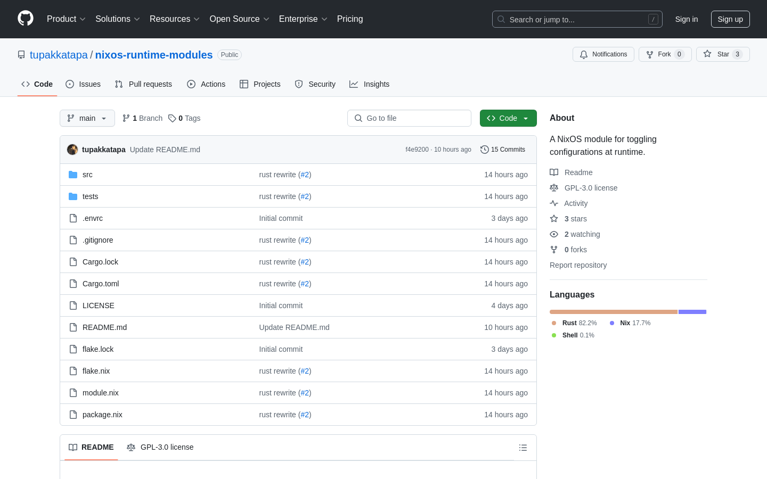Click the src folder icon
This screenshot has width=767, height=479.
pos(73,175)
